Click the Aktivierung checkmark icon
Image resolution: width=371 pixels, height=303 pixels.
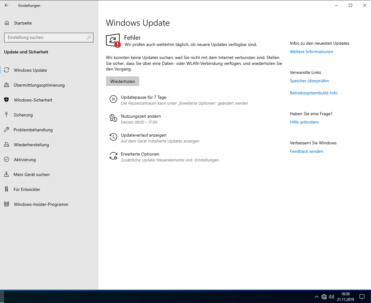[7, 159]
